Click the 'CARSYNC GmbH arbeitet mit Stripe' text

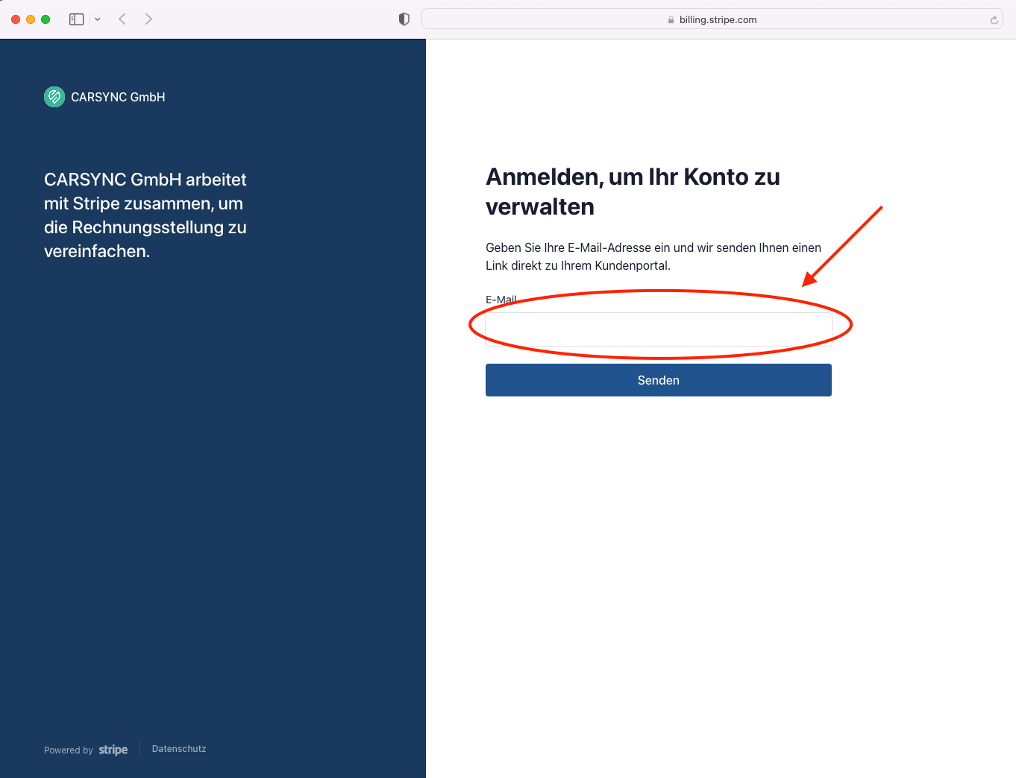point(145,215)
